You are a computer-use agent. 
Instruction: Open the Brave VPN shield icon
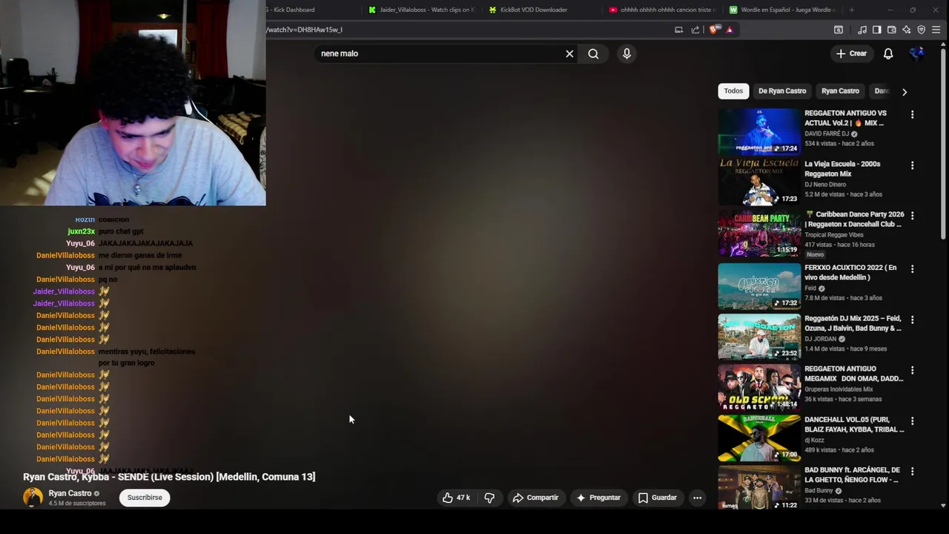pos(922,30)
